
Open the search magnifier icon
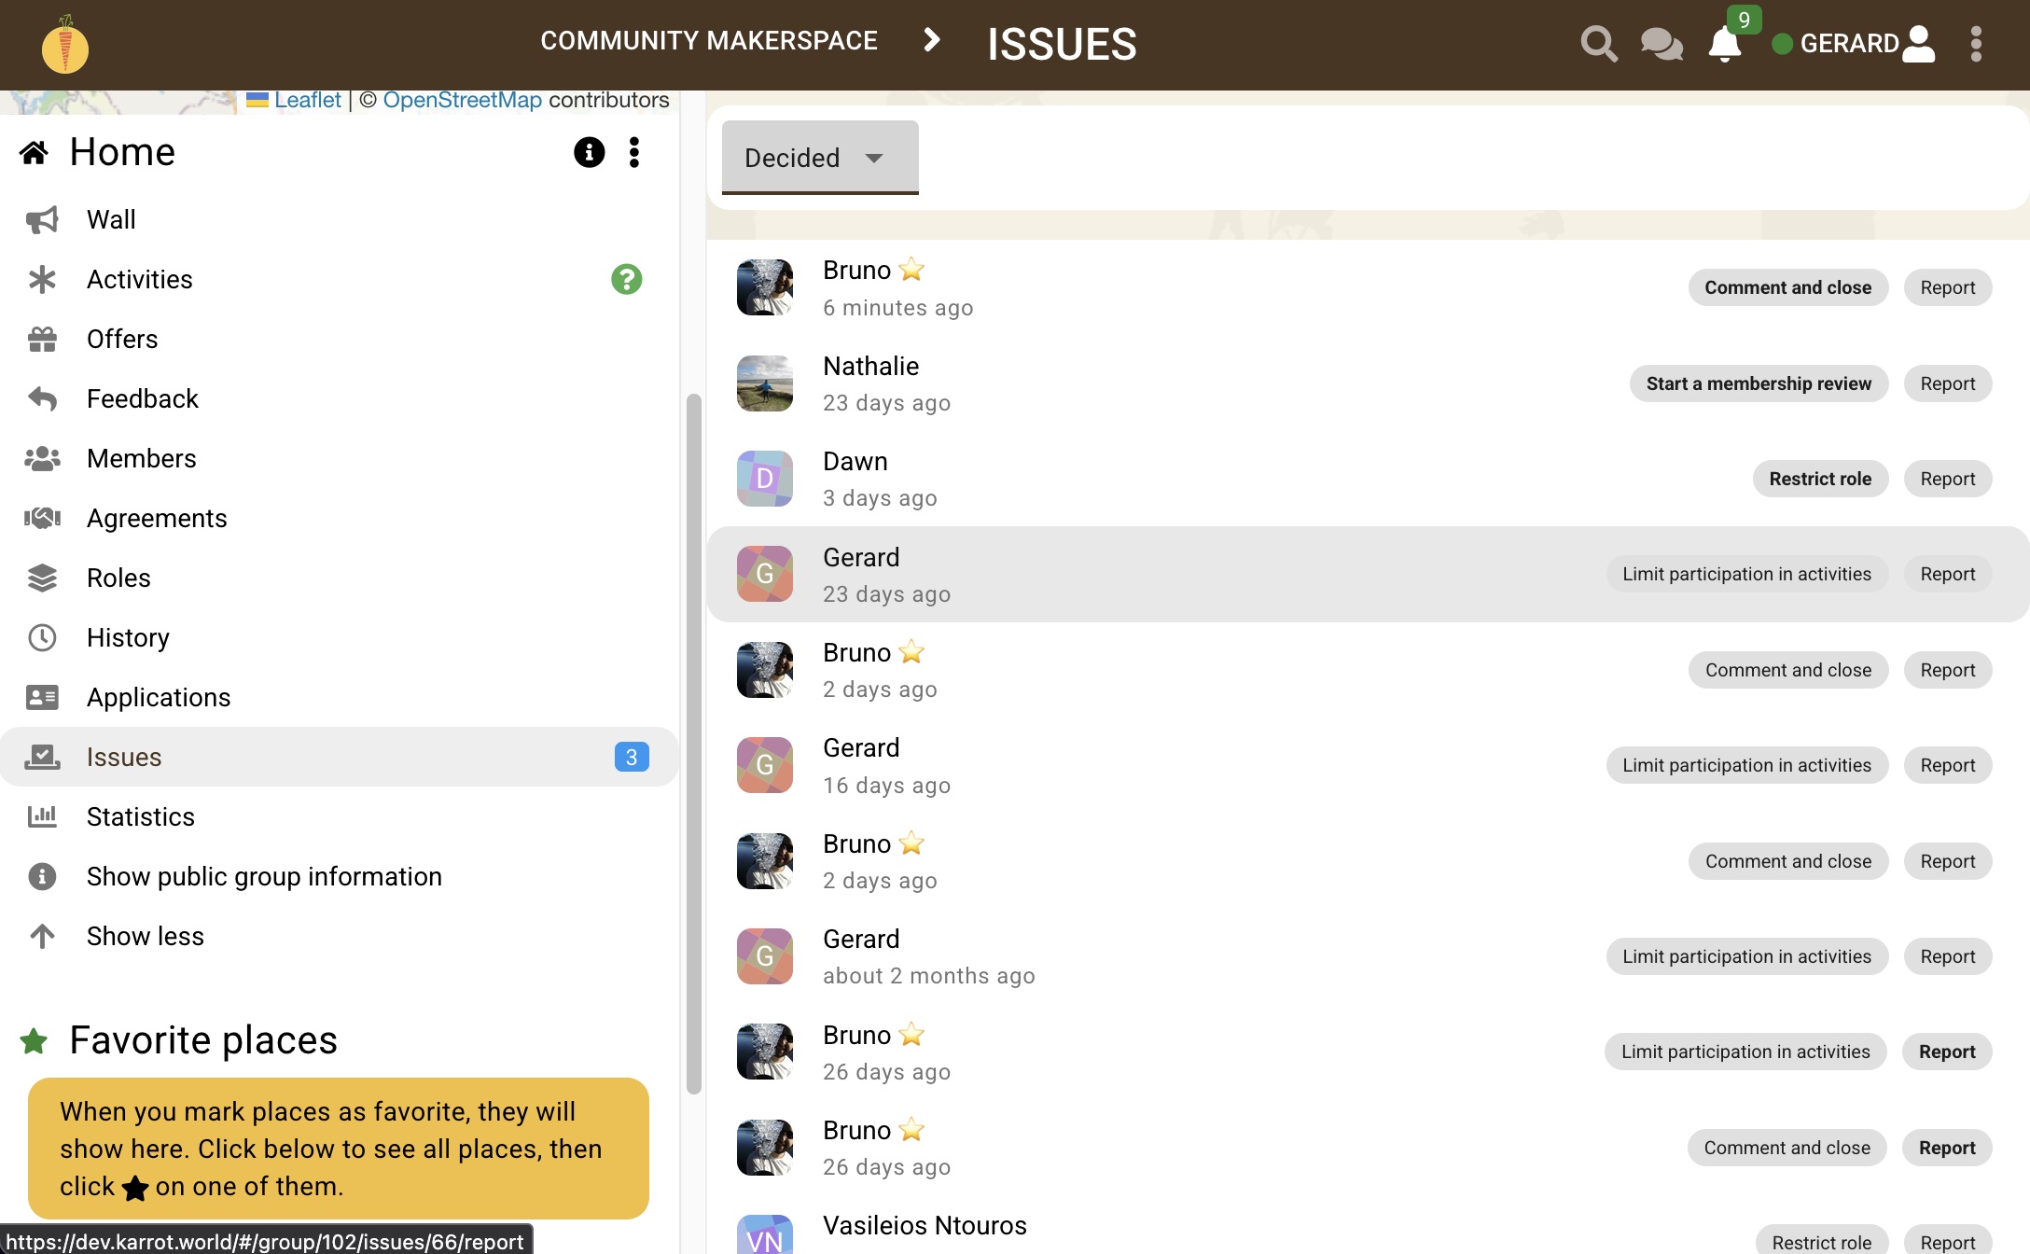[1599, 44]
